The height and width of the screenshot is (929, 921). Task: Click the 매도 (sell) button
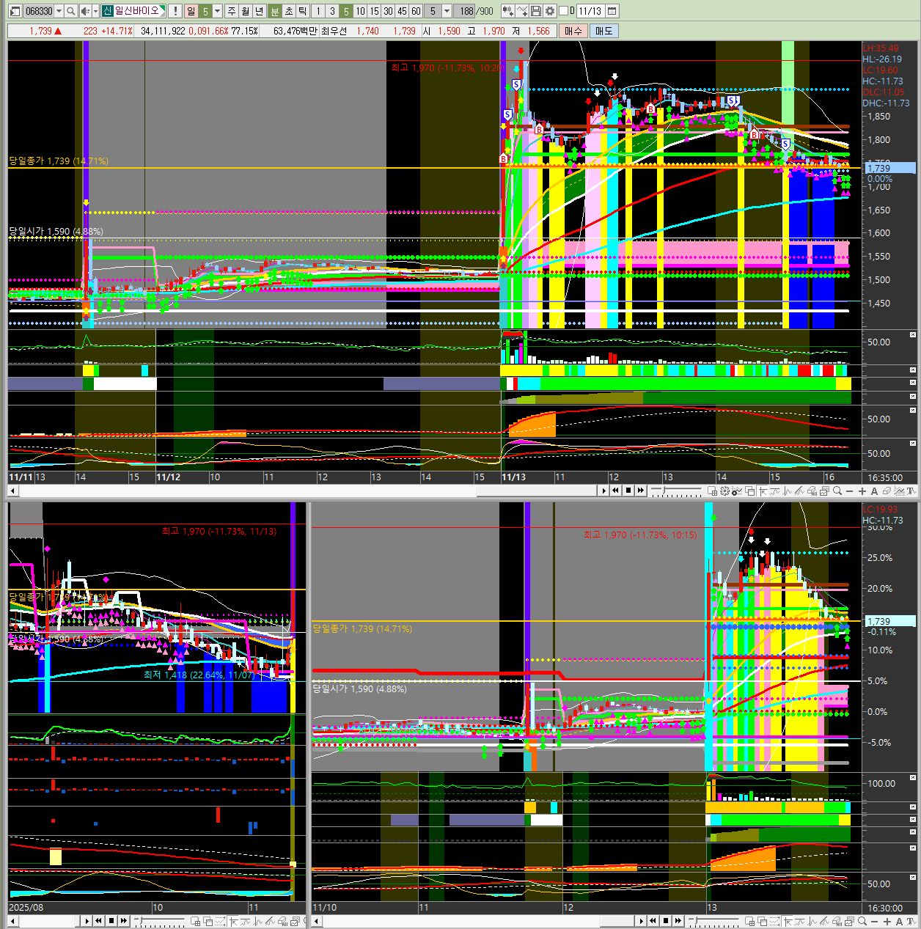pyautogui.click(x=603, y=31)
